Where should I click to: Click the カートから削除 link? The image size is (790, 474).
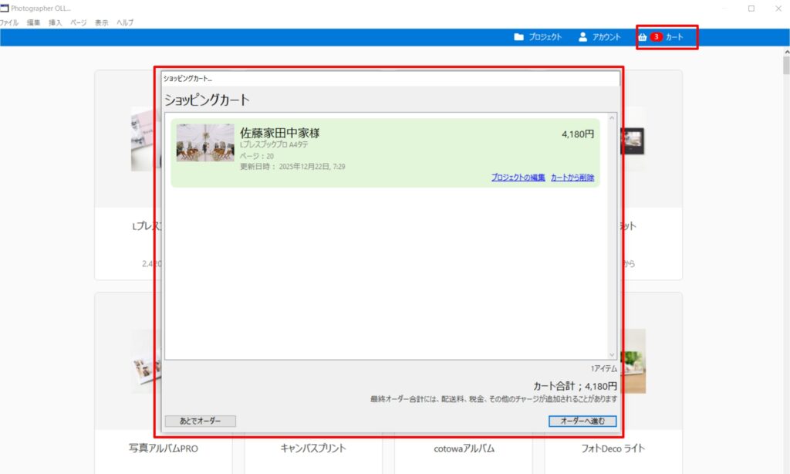(572, 178)
